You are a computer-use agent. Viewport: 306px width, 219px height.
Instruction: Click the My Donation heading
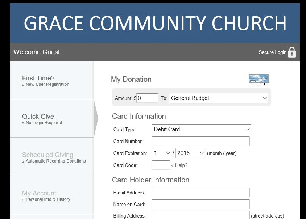[131, 79]
